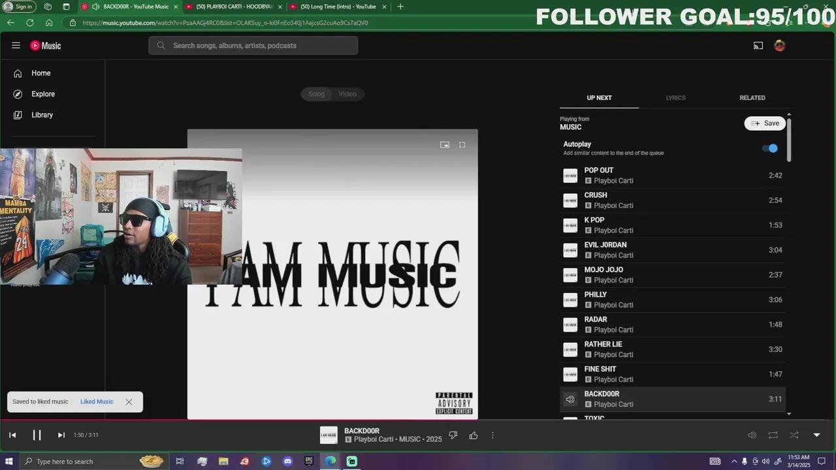The image size is (836, 470).
Task: Open Discord from the taskbar
Action: (x=288, y=462)
